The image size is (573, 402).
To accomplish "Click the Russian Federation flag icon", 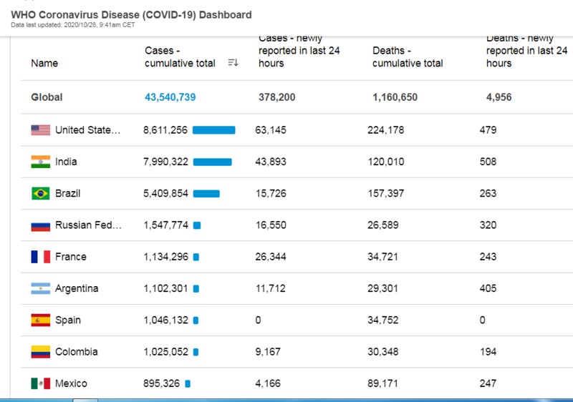I will click(41, 225).
